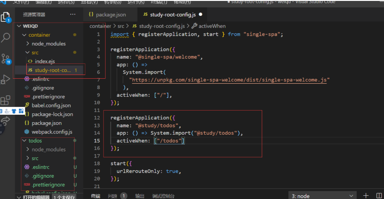Image resolution: width=384 pixels, height=199 pixels.
Task: Open the Run and Debug view
Action: 6,80
